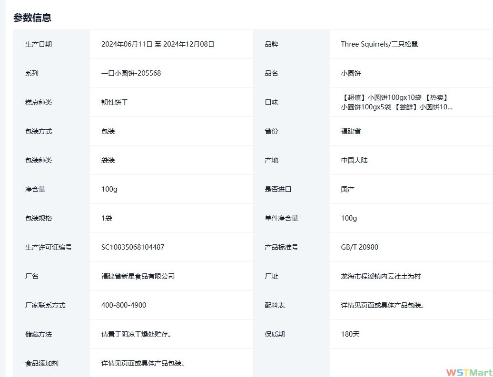
Task: Click the production license number SC10835068104487
Action: pos(133,247)
